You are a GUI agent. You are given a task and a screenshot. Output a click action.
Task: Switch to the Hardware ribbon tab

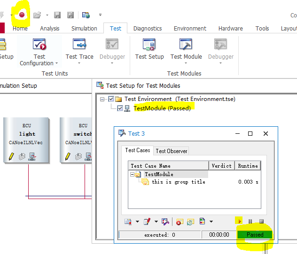click(x=231, y=29)
